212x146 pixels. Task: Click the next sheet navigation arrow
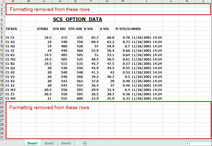13,143
